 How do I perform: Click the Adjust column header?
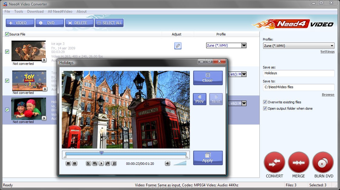[x=177, y=34]
